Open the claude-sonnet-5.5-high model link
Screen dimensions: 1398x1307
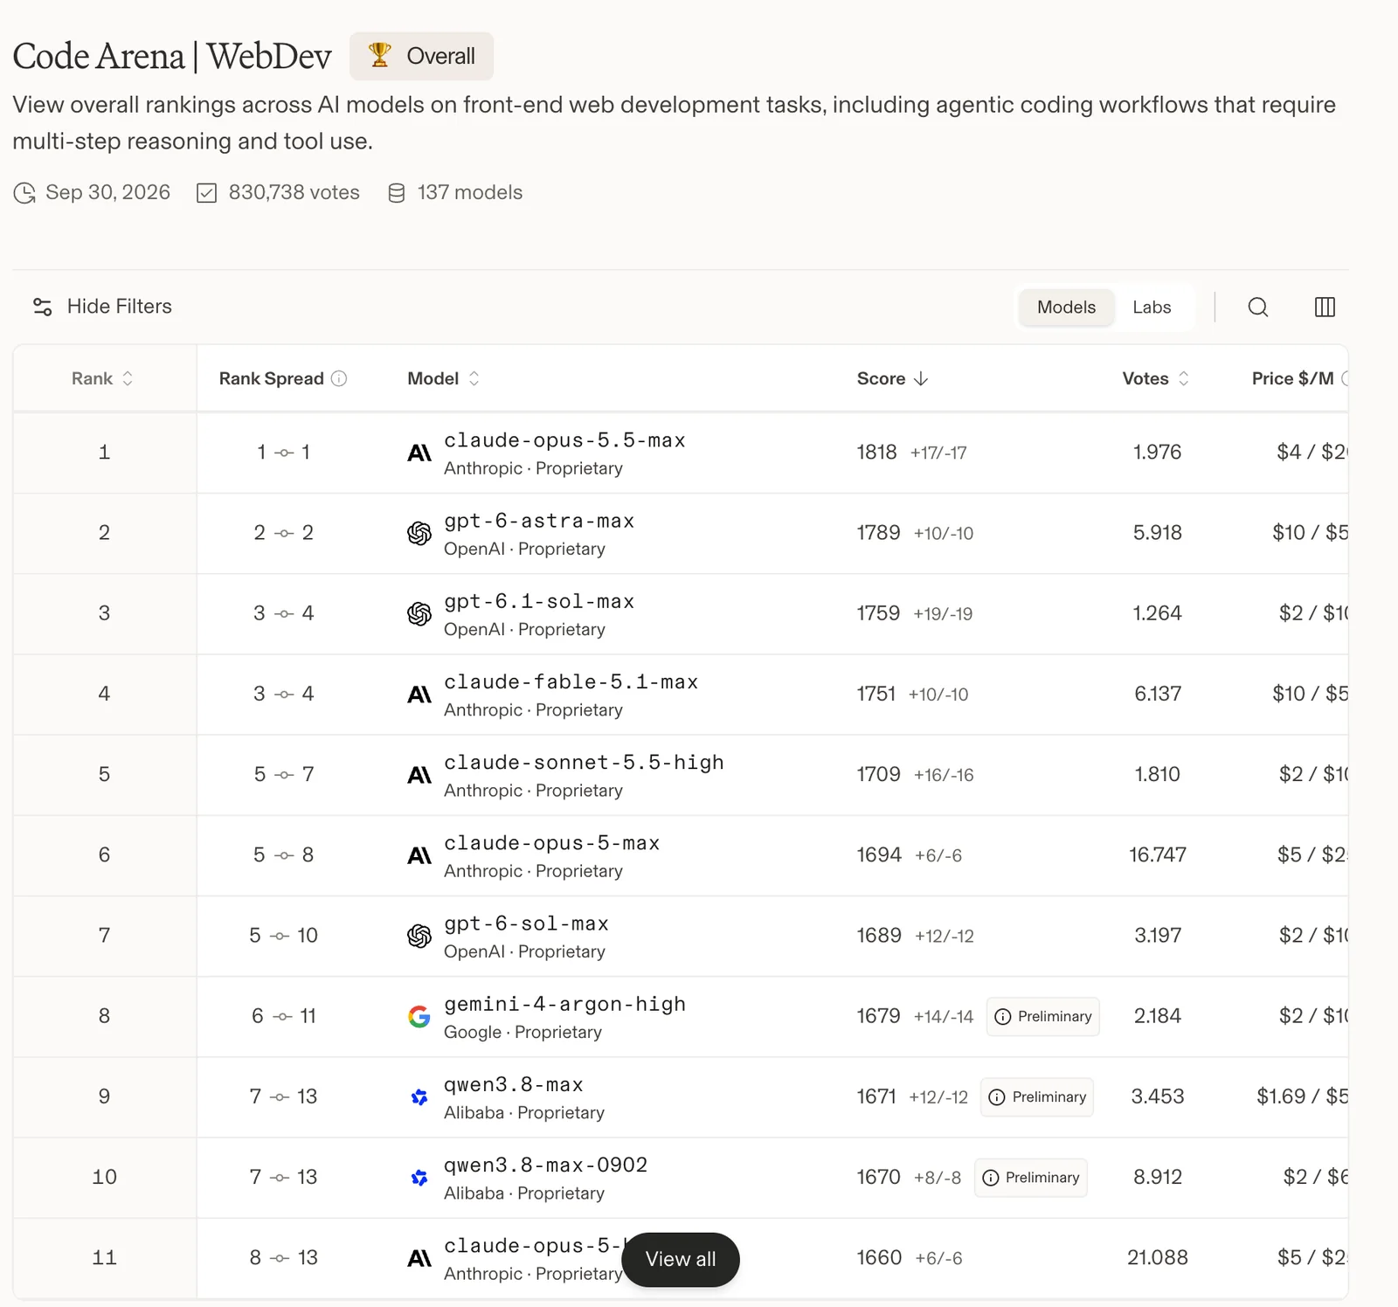point(584,762)
